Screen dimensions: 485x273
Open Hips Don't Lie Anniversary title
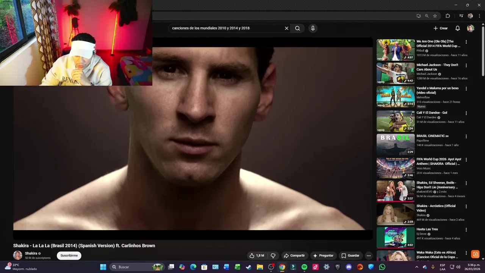coord(437,185)
